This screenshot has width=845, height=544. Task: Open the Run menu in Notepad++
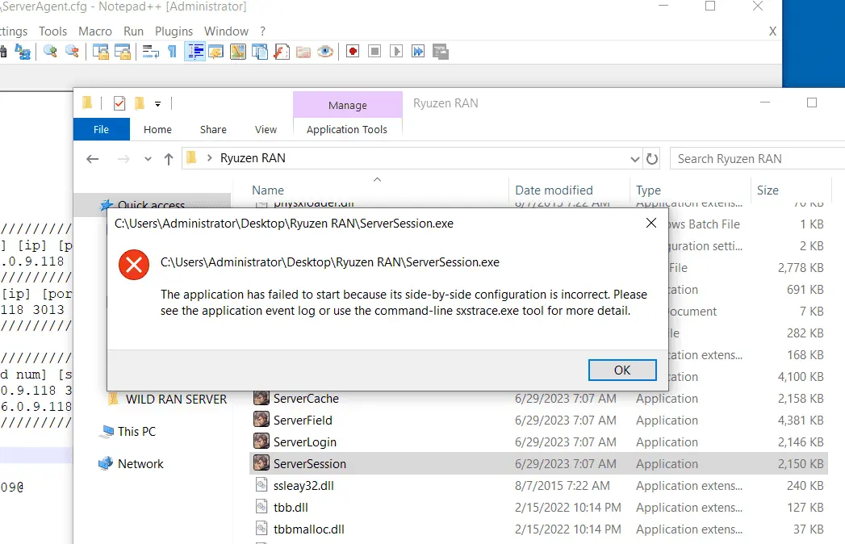[133, 31]
